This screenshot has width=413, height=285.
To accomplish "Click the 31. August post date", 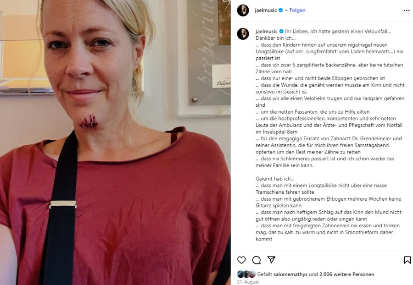I will coord(248,282).
